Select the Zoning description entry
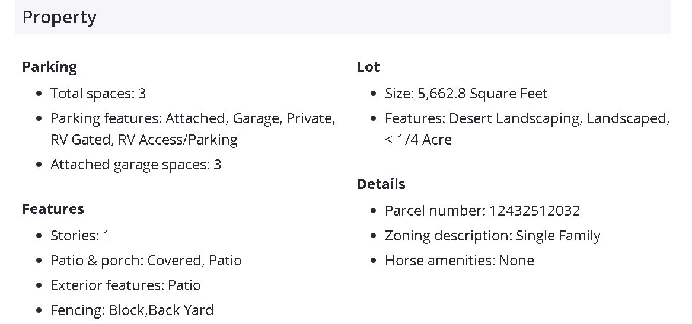Viewport: 692px width, 324px height. pyautogui.click(x=492, y=236)
